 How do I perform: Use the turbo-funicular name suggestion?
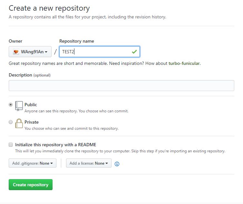(184, 63)
